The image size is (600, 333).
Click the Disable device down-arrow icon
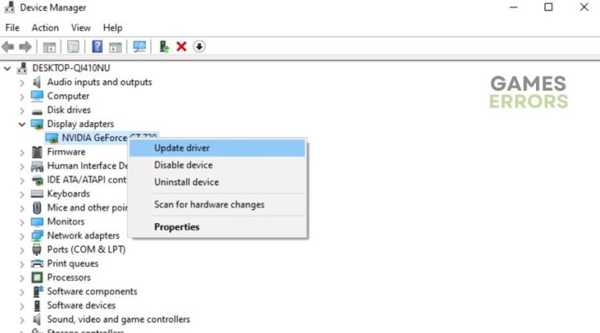(x=199, y=47)
